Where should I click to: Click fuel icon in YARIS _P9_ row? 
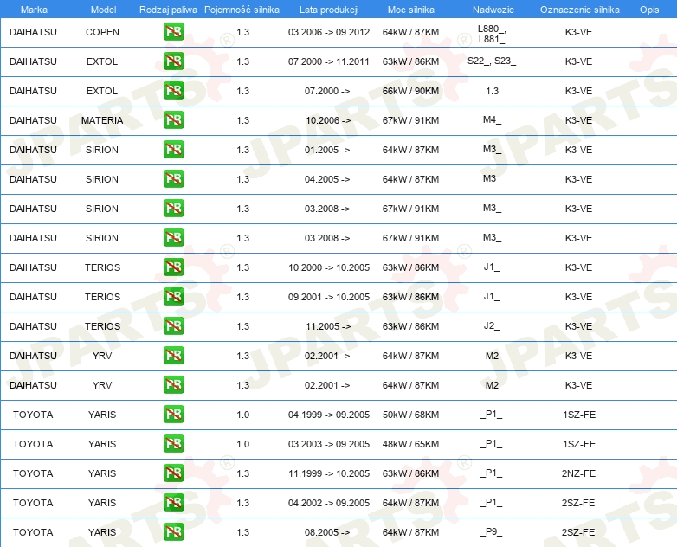[173, 532]
